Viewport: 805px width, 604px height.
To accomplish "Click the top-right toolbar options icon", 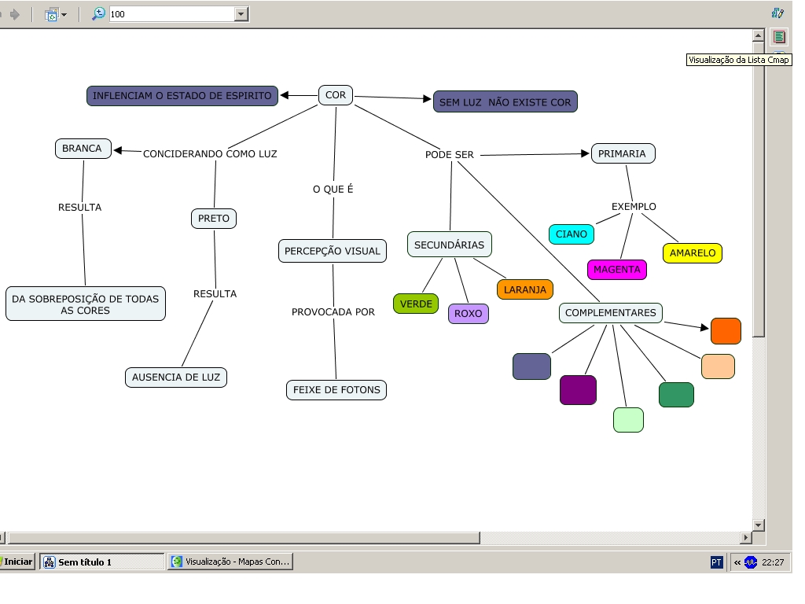I will click(x=777, y=13).
